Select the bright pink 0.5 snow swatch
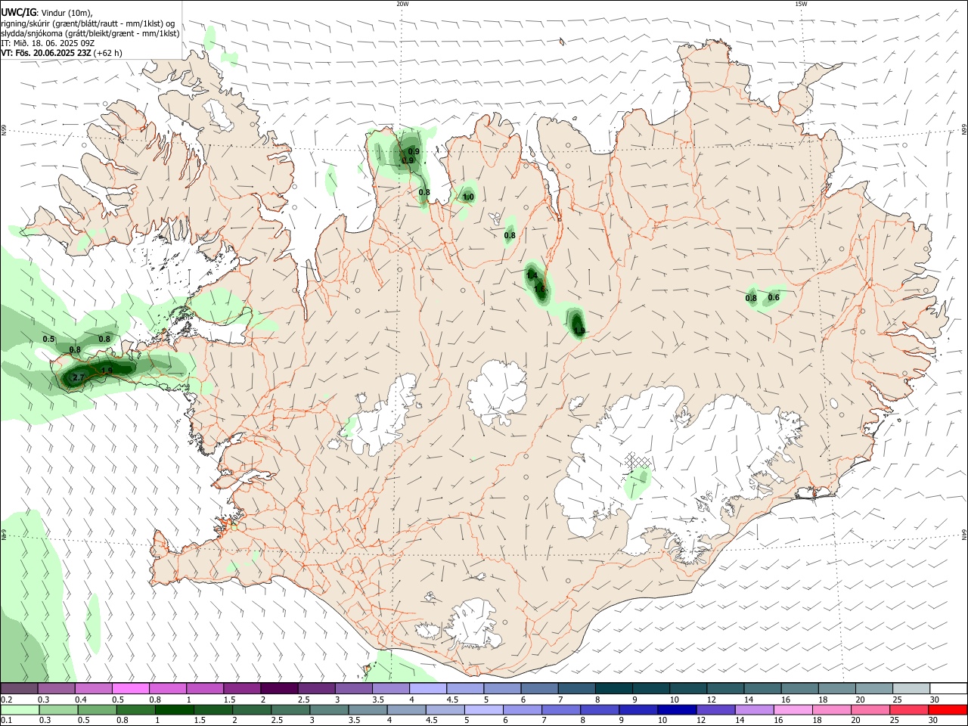Screen dimensions: 968x726 click(x=130, y=689)
